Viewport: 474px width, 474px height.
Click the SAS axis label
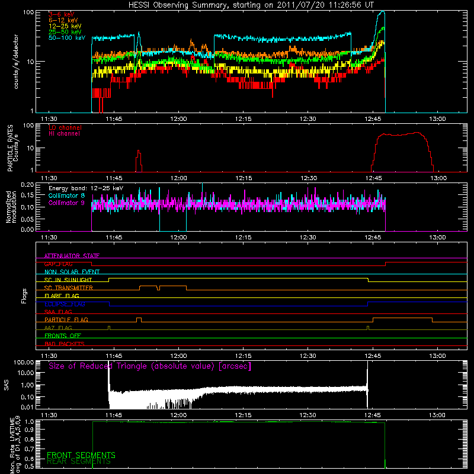pos(6,385)
